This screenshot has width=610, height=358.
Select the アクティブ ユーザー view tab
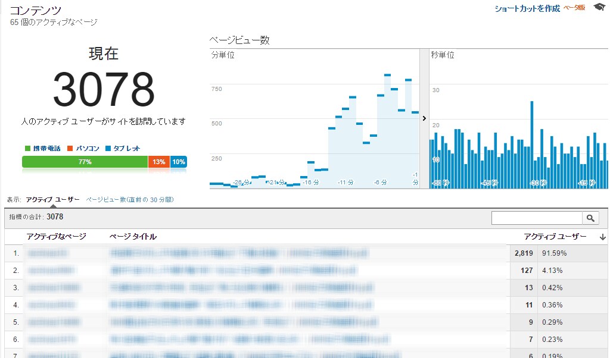tap(52, 200)
